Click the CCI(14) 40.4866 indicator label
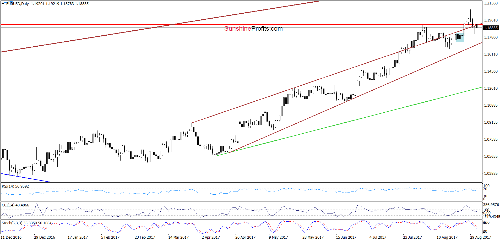Image resolution: width=500 pixels, height=241 pixels. click(x=15, y=205)
